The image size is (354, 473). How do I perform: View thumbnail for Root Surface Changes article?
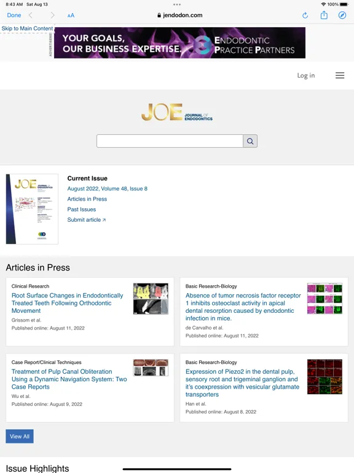pyautogui.click(x=151, y=299)
